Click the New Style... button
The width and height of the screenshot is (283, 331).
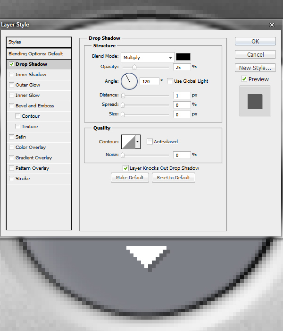(255, 68)
